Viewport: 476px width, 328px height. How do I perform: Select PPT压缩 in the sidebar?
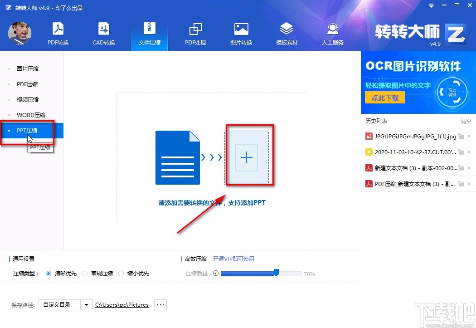(x=28, y=130)
